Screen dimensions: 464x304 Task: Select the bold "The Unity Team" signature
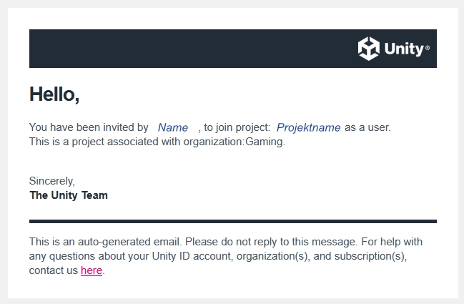coord(69,195)
